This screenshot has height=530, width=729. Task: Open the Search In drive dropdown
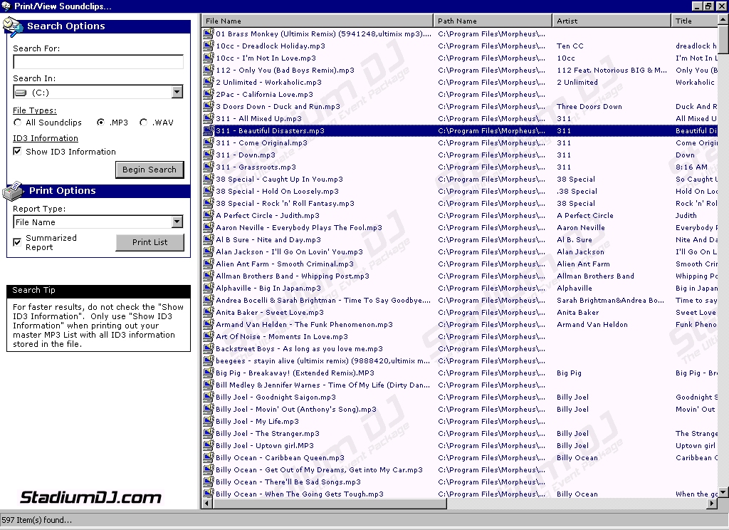[x=177, y=91]
